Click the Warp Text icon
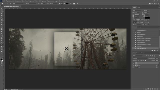 (x=70, y=3)
